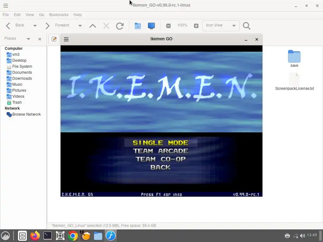Screen dimensions: 323x242
Task: Launch Google Chrome from the taskbar
Action: [73, 236]
